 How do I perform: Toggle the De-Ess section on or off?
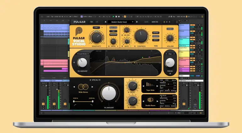[x=122, y=35]
